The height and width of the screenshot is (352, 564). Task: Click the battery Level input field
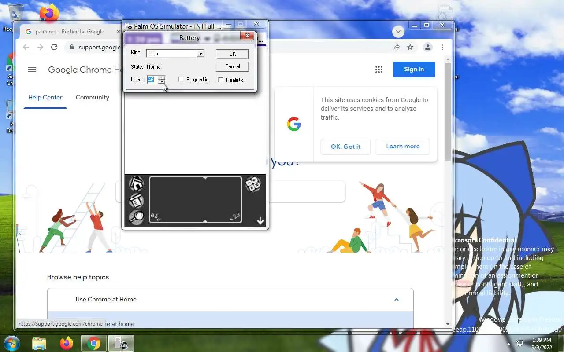click(x=152, y=80)
